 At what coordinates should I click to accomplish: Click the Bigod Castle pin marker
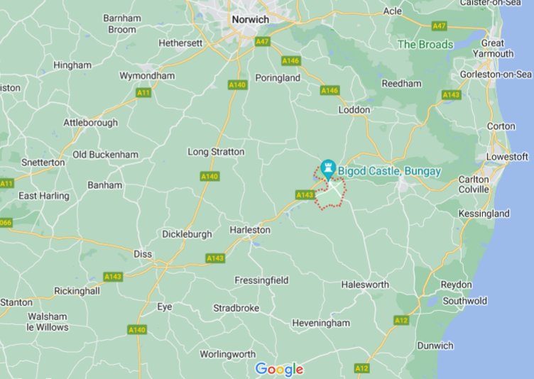pyautogui.click(x=328, y=169)
